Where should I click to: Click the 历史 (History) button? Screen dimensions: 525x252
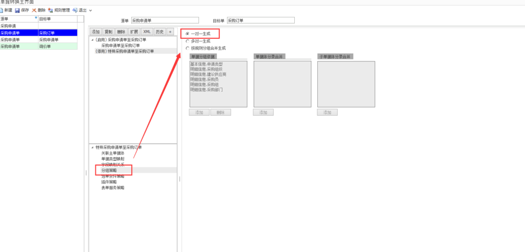coord(159,32)
